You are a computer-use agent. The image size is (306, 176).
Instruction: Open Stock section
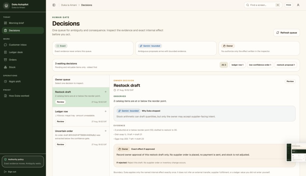23,67
